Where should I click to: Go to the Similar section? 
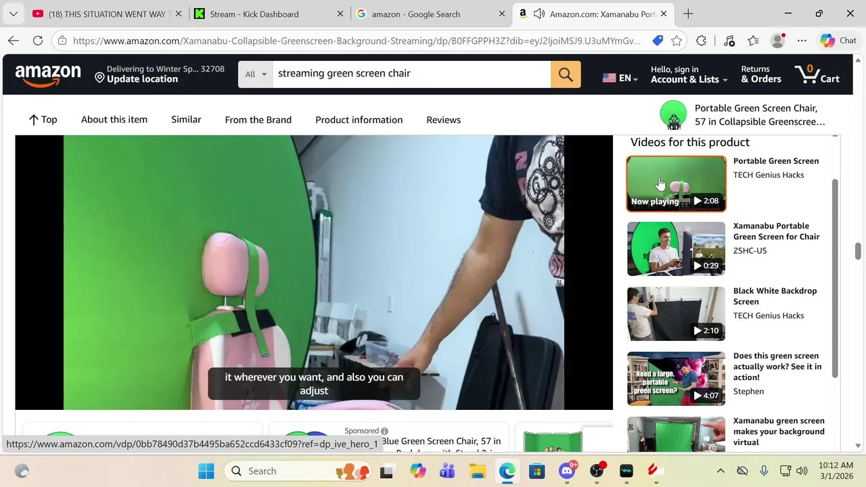point(186,119)
